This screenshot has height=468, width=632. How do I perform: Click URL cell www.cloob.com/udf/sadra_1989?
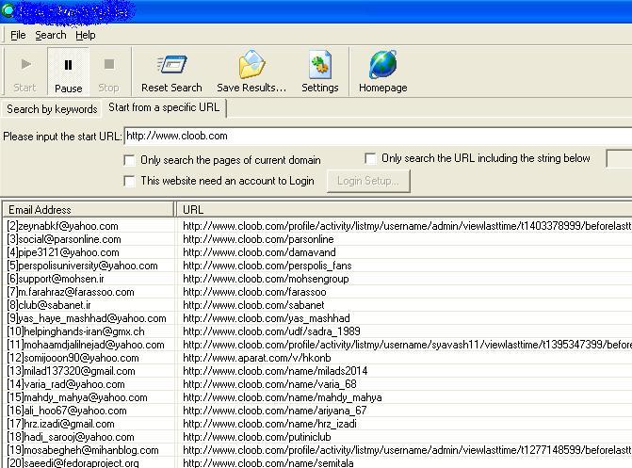tap(271, 331)
